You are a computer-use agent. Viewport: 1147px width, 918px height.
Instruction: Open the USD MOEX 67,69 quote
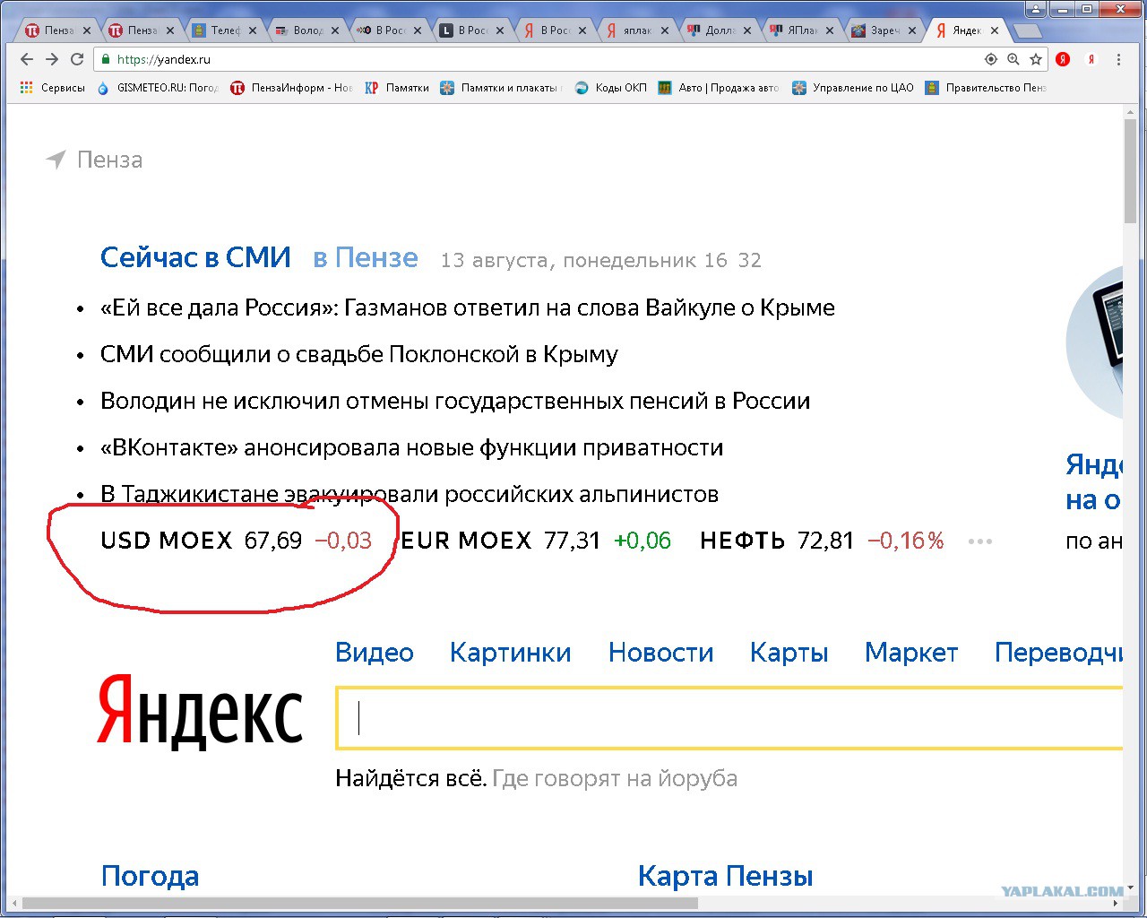237,541
